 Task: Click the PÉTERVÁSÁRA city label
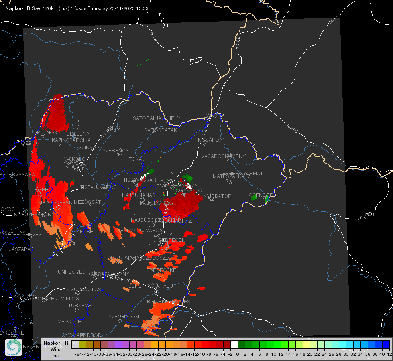pyautogui.click(x=18, y=174)
